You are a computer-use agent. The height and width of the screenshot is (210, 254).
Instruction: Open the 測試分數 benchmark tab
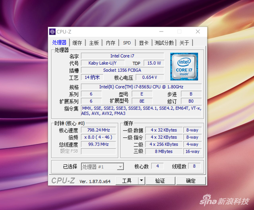(x=164, y=43)
